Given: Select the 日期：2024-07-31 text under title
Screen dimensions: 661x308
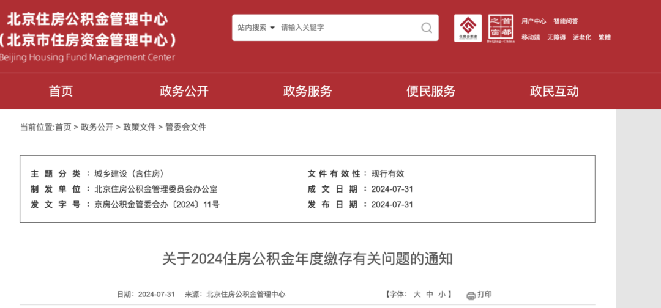Looking at the screenshot, I should click(146, 295).
